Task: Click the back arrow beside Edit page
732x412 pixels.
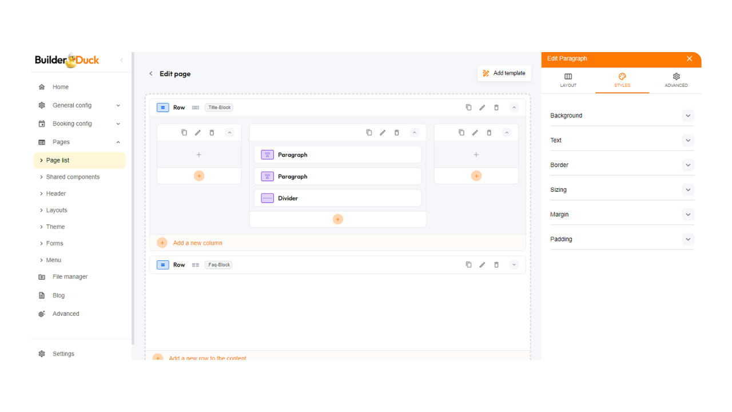Action: (x=151, y=74)
